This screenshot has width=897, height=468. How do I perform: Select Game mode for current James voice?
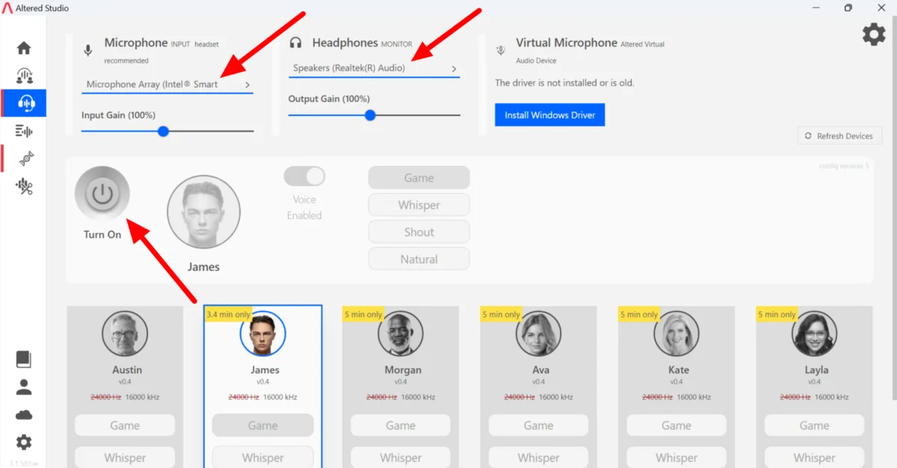[419, 178]
